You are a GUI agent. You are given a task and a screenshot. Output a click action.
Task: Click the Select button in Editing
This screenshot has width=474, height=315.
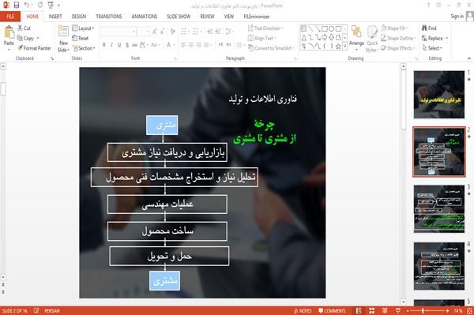(x=432, y=48)
